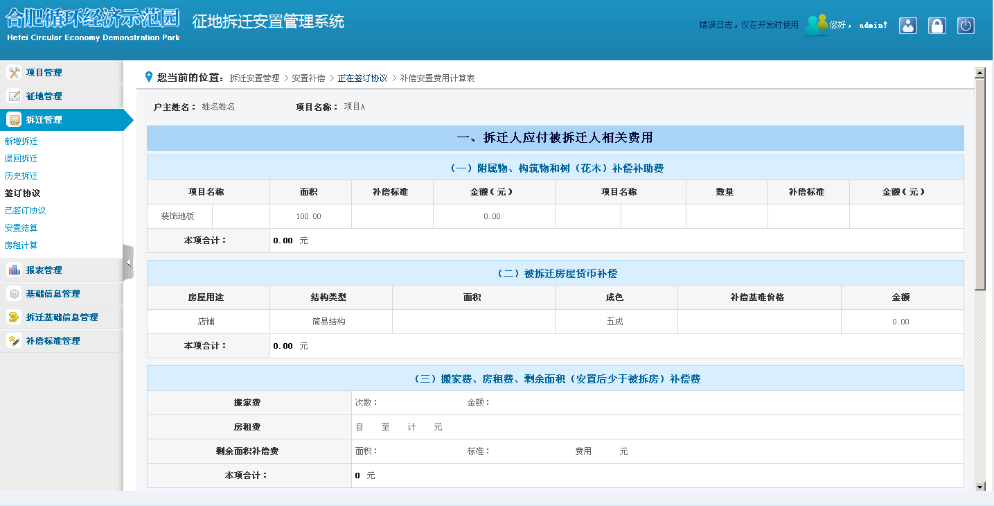This screenshot has height=506, width=994.
Task: Click the admin user avatar icon
Action: coord(816,25)
